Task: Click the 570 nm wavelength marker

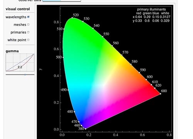Action: click(x=122, y=55)
